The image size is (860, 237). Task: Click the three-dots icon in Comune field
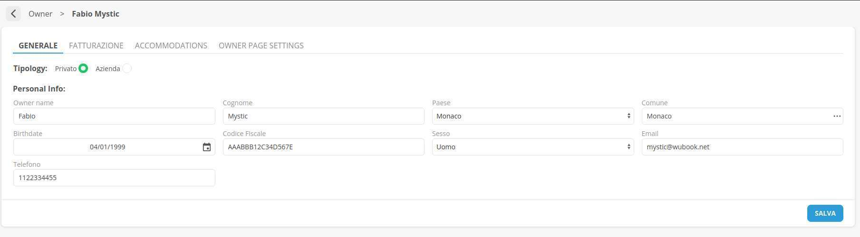click(x=837, y=116)
